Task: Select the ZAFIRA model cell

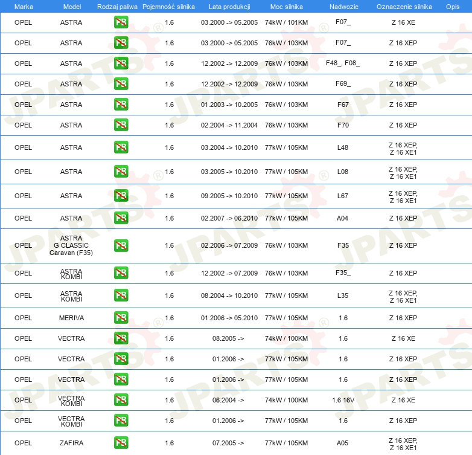Action: tap(71, 443)
